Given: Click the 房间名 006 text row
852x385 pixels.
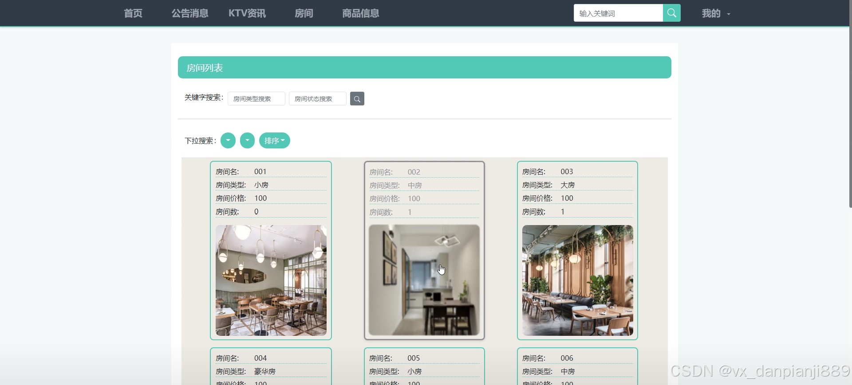Looking at the screenshot, I should (578, 358).
